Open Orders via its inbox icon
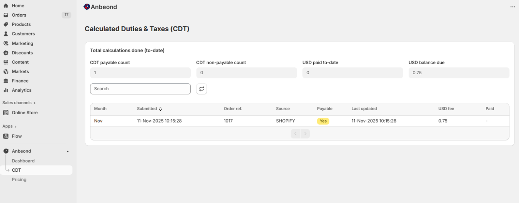The width and height of the screenshot is (519, 203). (6, 15)
